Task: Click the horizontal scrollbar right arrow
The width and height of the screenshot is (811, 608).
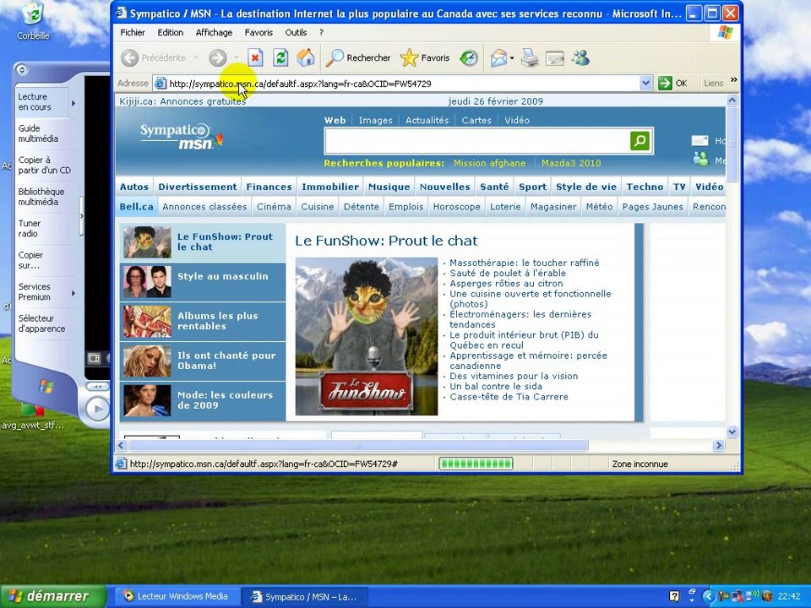Action: (x=719, y=445)
